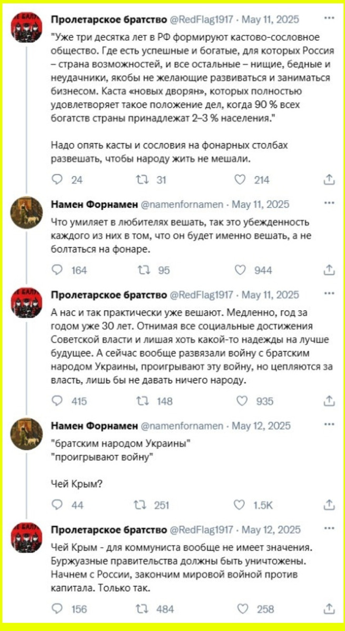Image resolution: width=345 pixels, height=631 pixels.
Task: Like the 'Чей Крым?' tweet with 1.5K likes
Action: click(x=240, y=505)
